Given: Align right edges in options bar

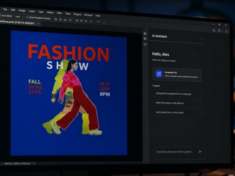Looking at the screenshot, I should [65, 20].
